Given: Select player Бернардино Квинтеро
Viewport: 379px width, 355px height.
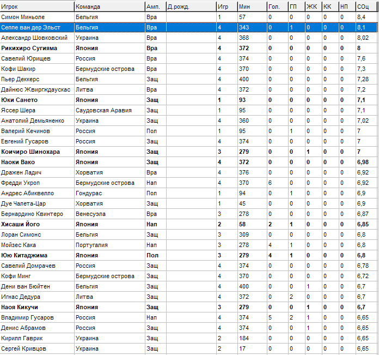Looking at the screenshot, I should pyautogui.click(x=32, y=214).
